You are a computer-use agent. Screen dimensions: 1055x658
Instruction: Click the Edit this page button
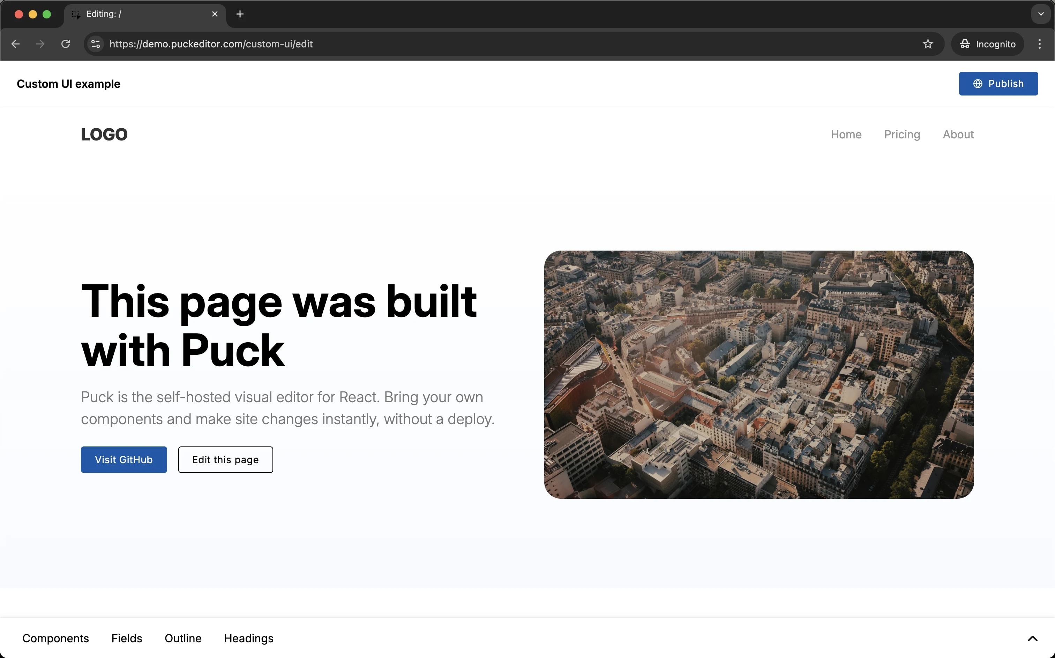(225, 460)
